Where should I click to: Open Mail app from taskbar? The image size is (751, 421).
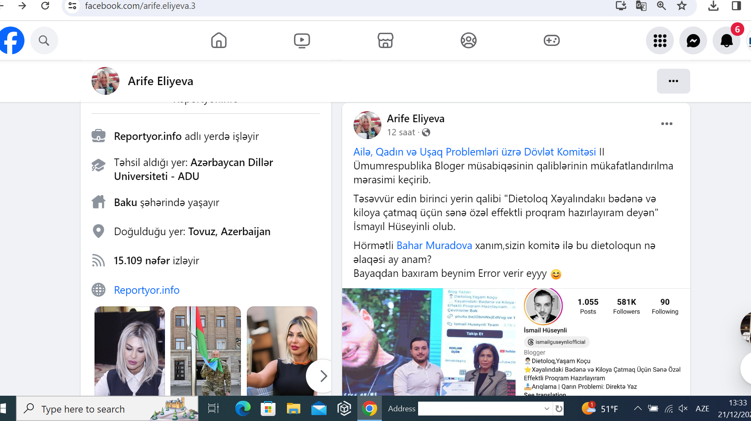pos(319,409)
